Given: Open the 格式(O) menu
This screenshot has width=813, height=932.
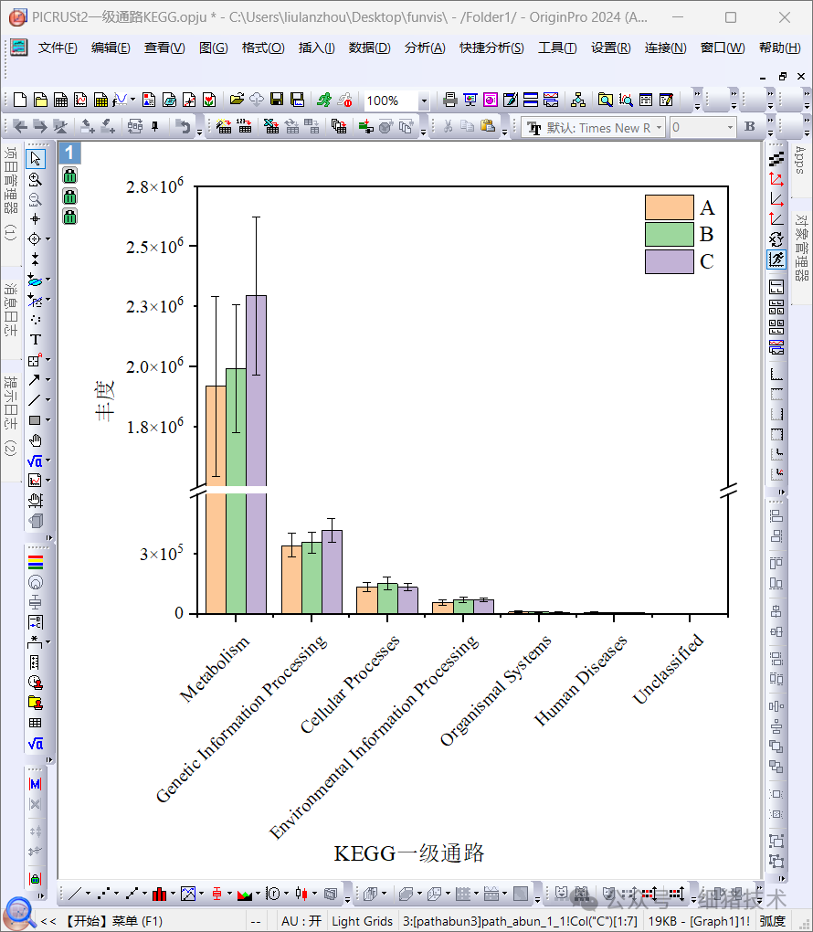Looking at the screenshot, I should click(263, 48).
